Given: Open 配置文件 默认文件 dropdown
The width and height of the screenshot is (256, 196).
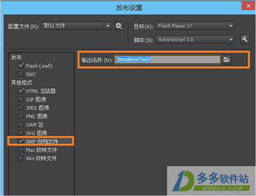Looking at the screenshot, I should tap(76, 26).
